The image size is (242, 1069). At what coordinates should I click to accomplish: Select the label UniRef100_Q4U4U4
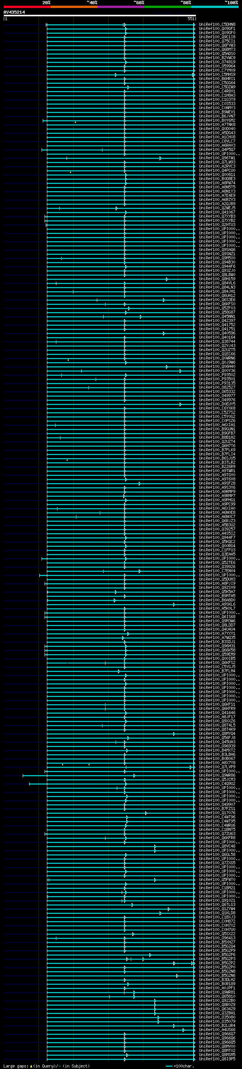[x=217, y=629]
